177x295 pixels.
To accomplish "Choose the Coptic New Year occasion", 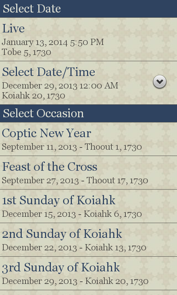I will coord(88,139).
